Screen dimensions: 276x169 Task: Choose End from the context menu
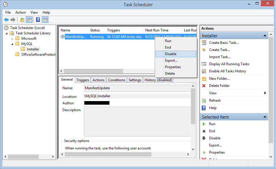point(176,47)
